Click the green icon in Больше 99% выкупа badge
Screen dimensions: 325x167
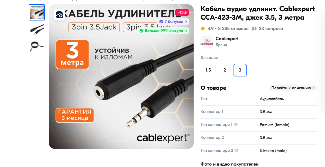point(141,31)
